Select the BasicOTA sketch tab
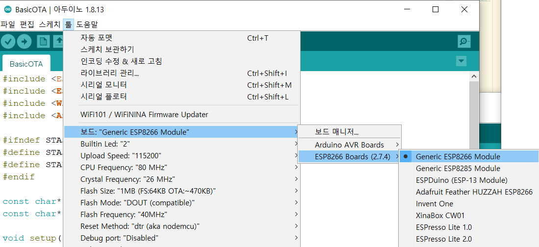 point(26,64)
